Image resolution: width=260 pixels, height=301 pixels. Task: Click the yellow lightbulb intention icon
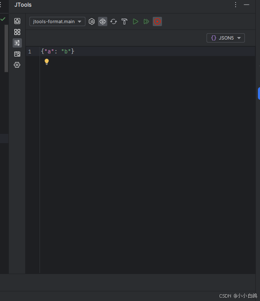(47, 62)
